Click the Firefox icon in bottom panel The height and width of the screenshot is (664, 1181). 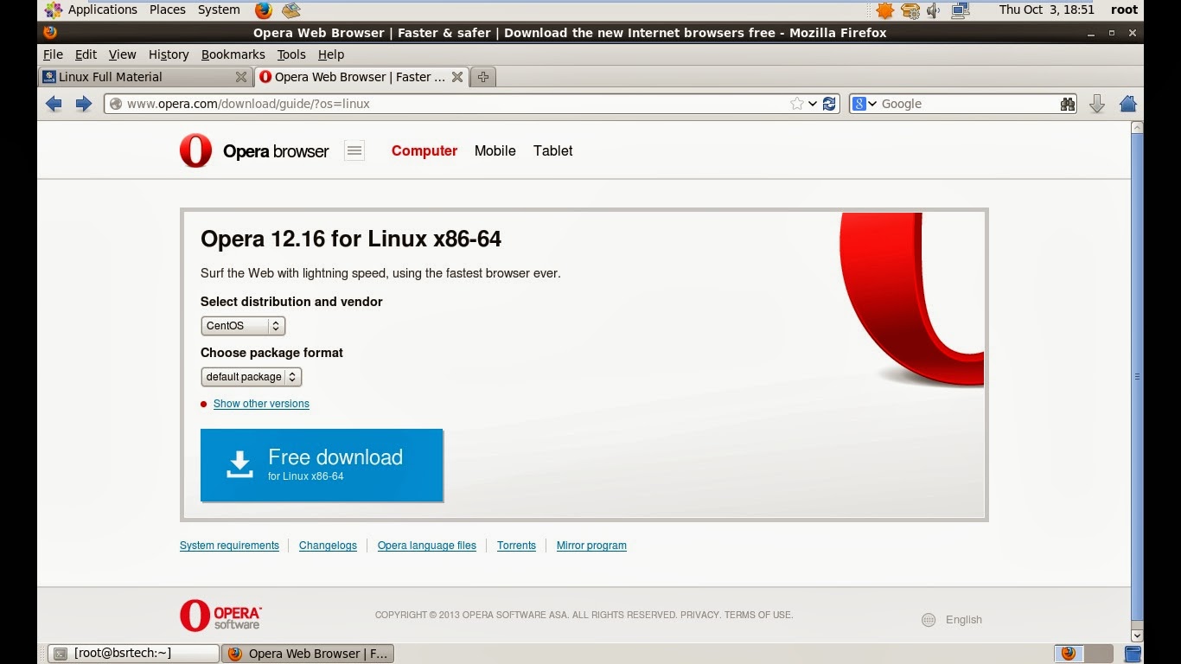[x=1069, y=654]
